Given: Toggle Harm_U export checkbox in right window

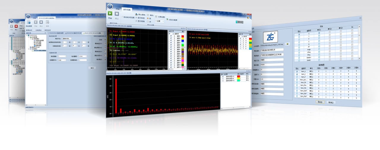Looking at the screenshot, I should (297, 71).
